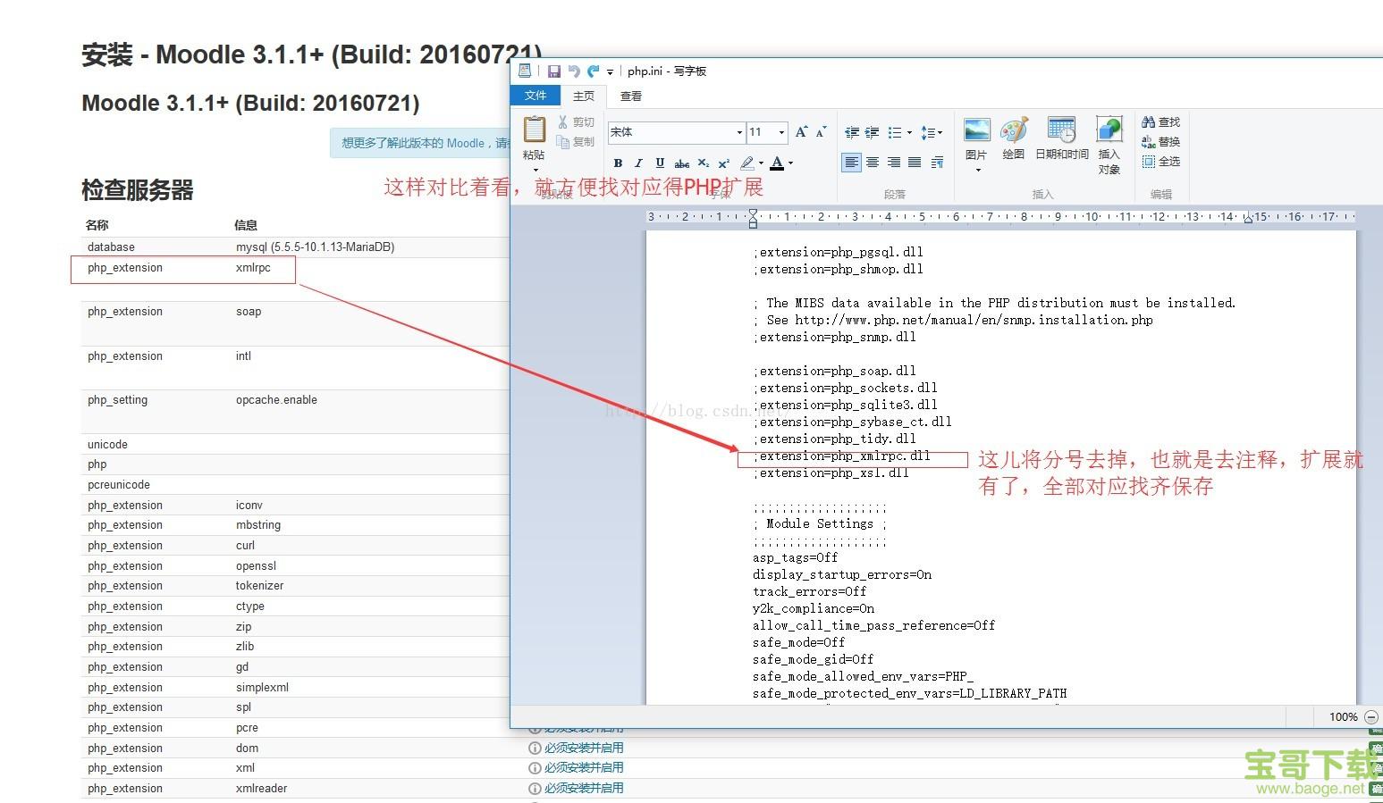Screen dimensions: 1383x803
Task: Click the zoom out minus button in status bar
Action: point(1372,716)
